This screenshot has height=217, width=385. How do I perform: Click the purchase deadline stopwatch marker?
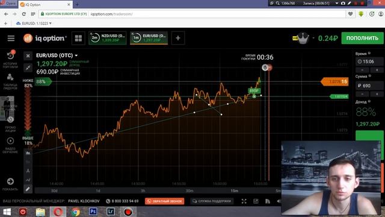265,68
